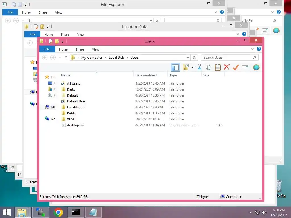Image resolution: width=291 pixels, height=218 pixels.
Task: Select the LocalAdmin folder
Action: pyautogui.click(x=76, y=107)
